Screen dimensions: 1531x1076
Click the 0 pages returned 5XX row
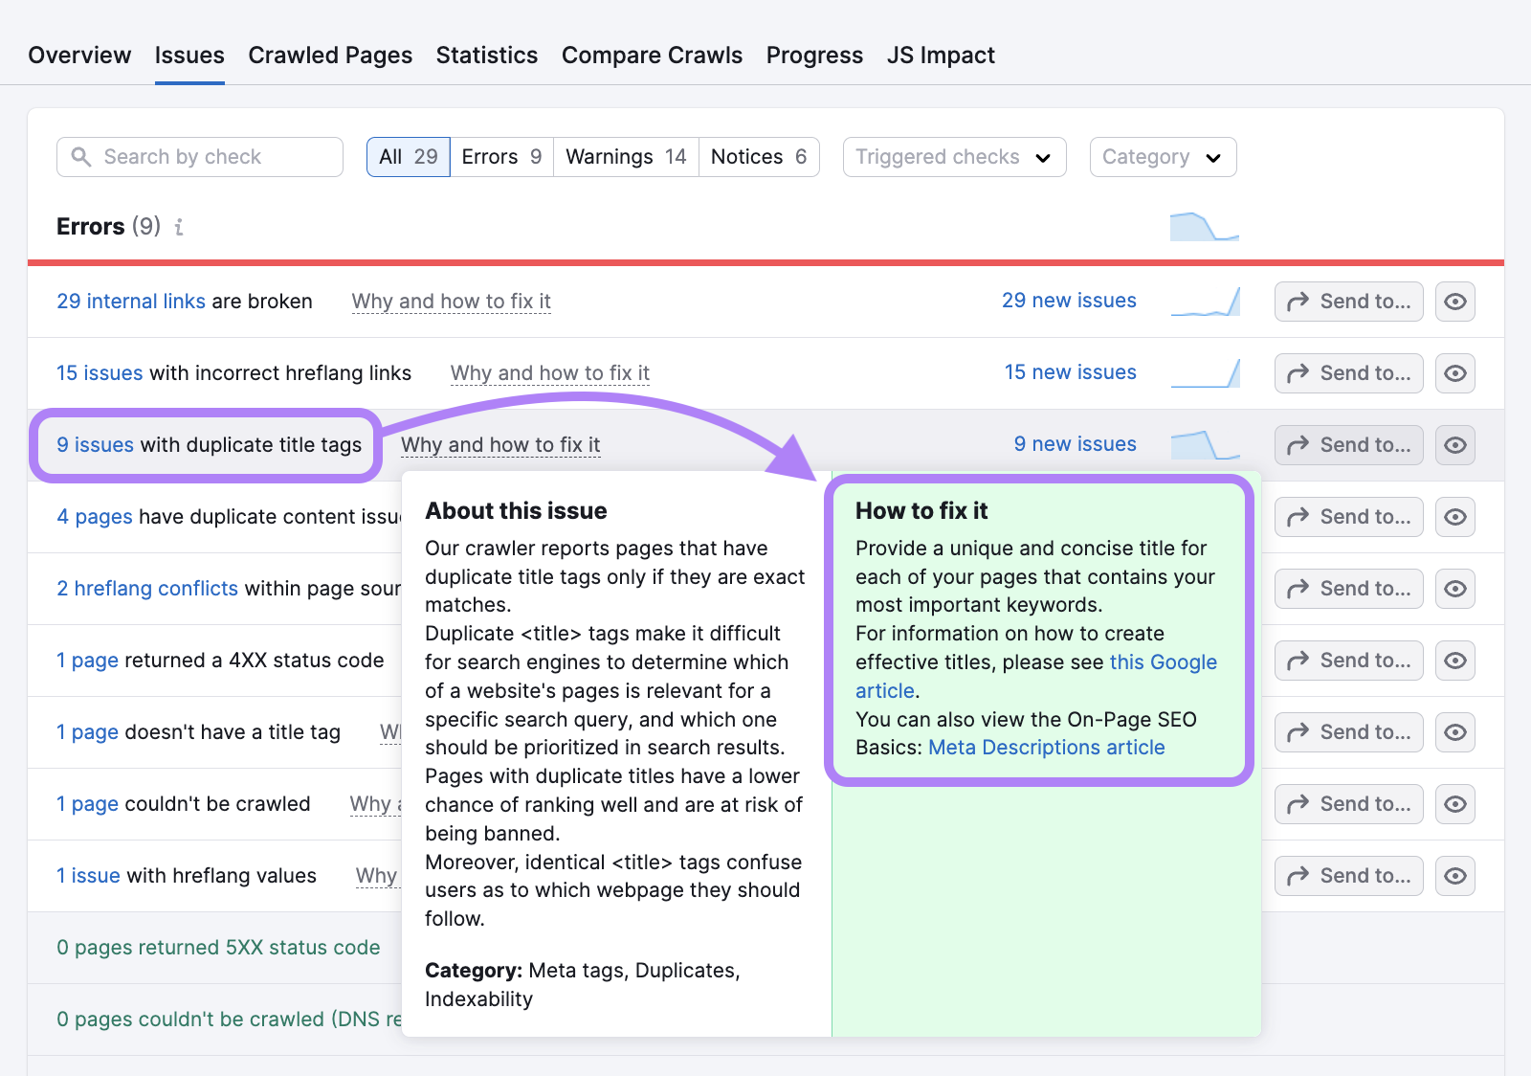point(218,948)
